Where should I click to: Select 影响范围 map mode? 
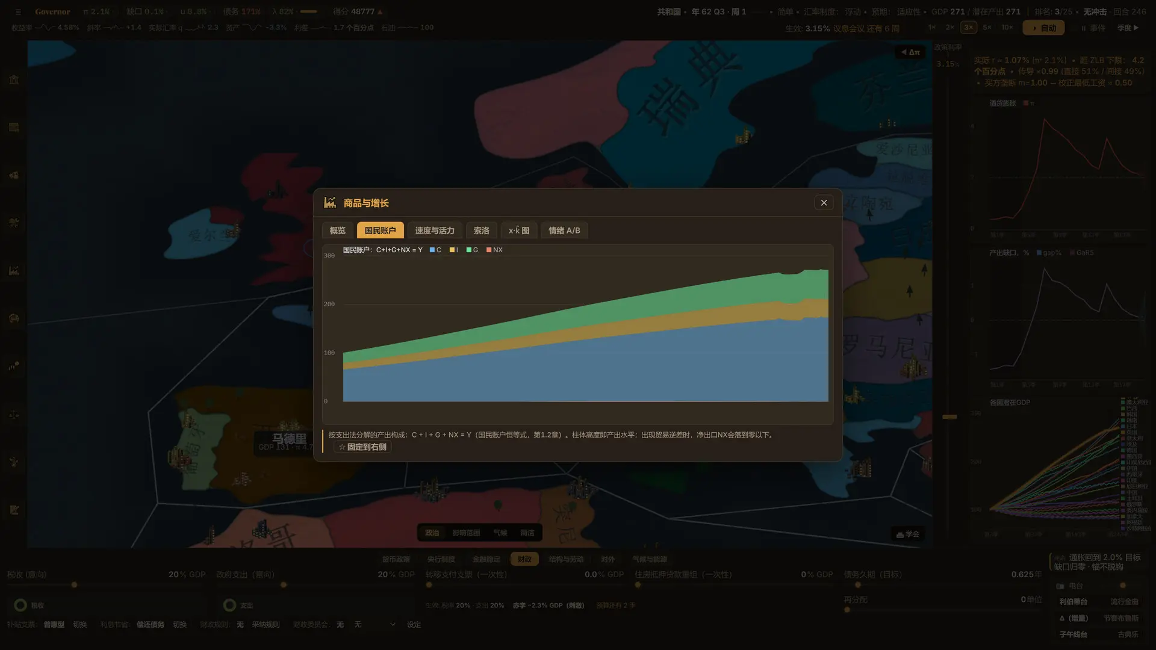click(466, 533)
